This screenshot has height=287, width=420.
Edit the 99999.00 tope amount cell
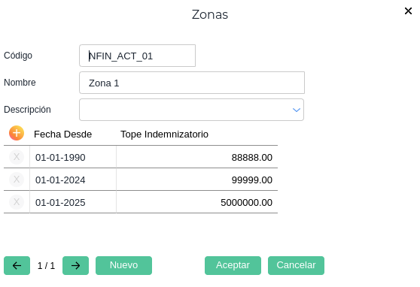coord(197,180)
